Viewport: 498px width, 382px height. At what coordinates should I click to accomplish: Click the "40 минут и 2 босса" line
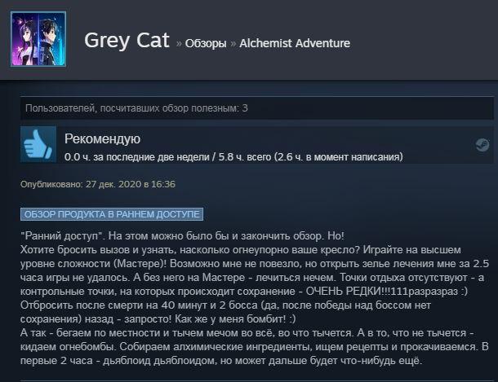[225, 305]
